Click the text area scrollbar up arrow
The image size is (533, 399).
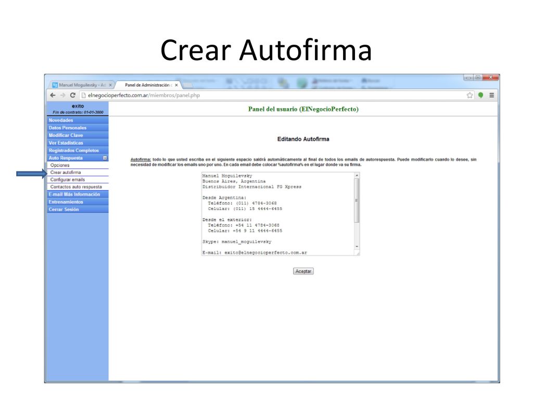(x=357, y=176)
